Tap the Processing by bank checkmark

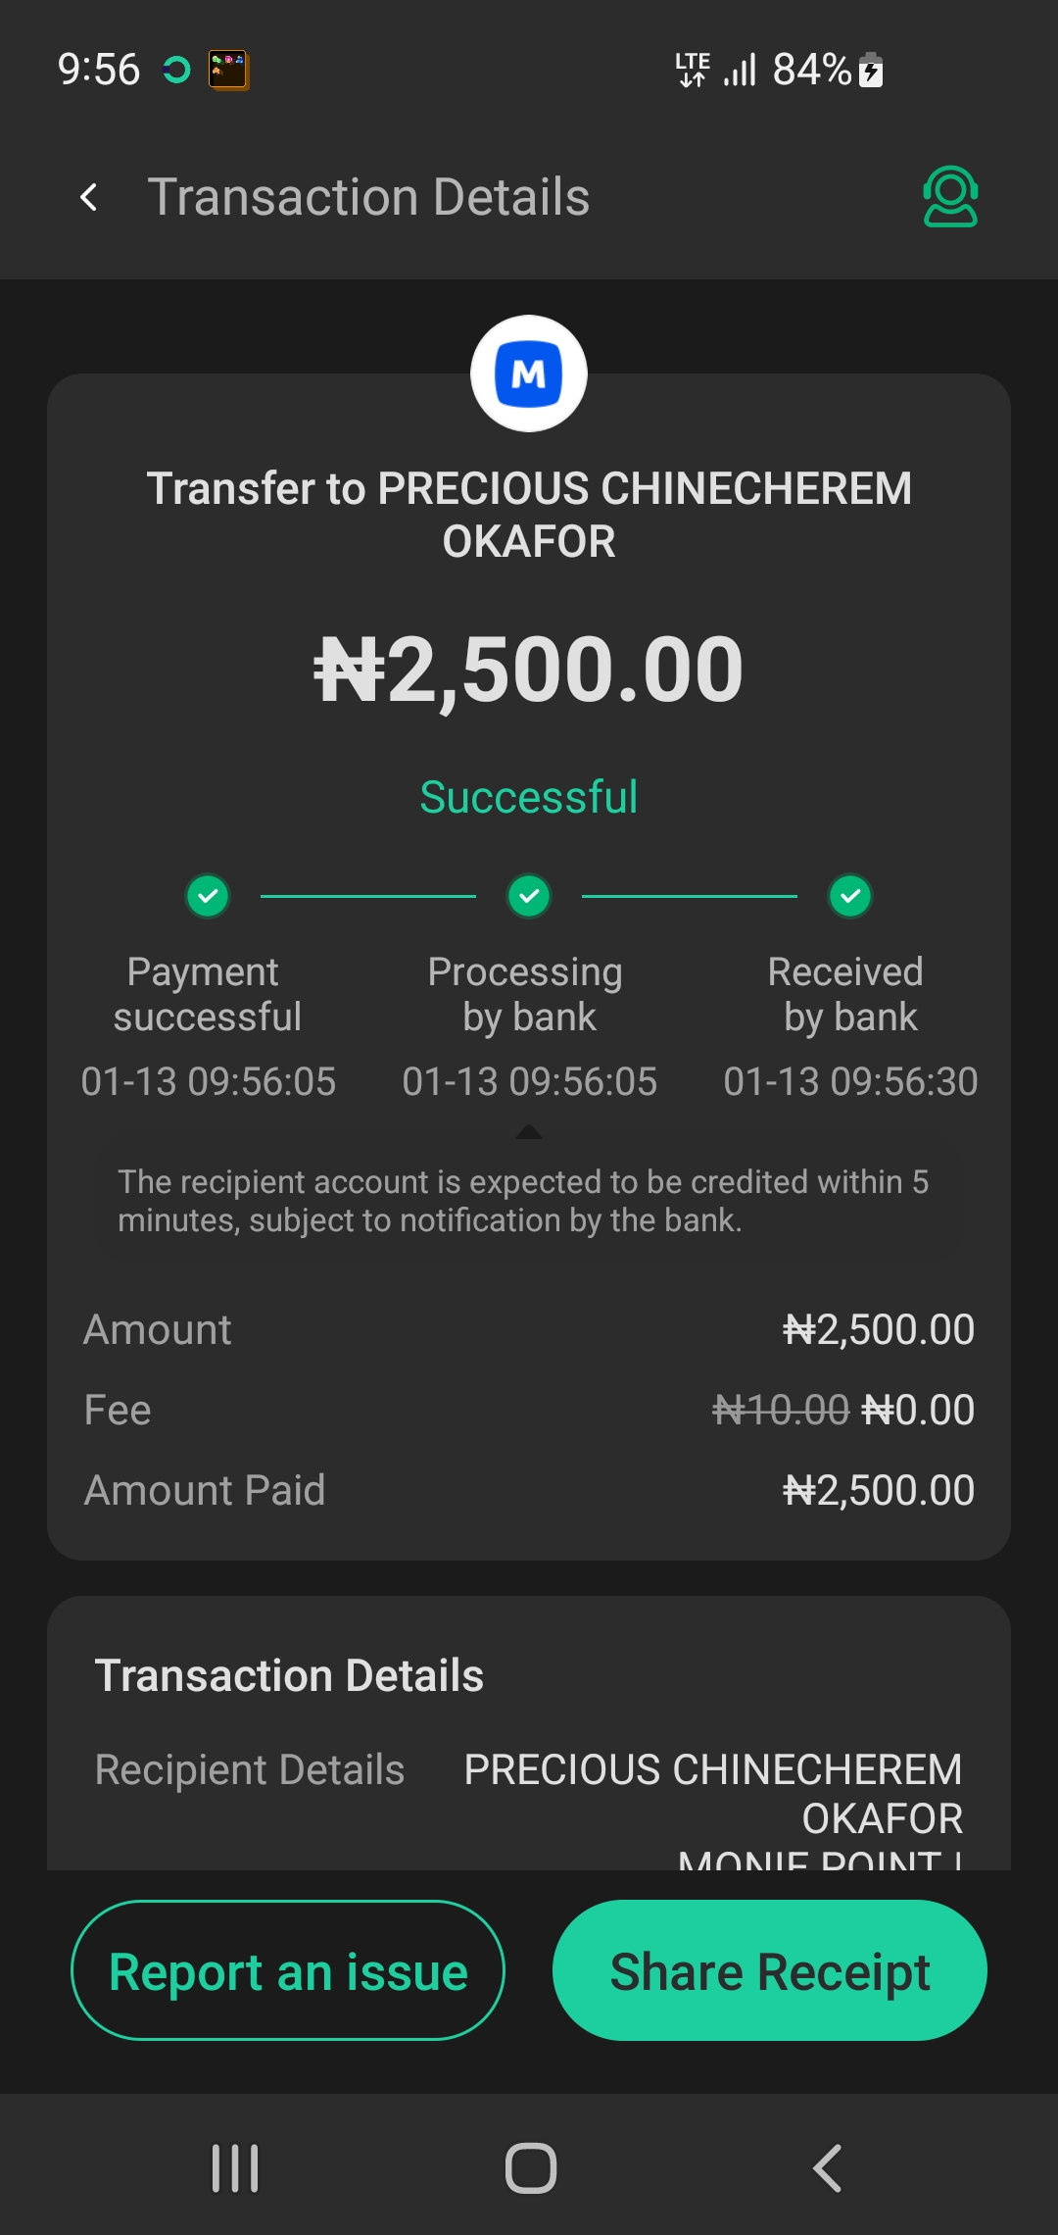tap(529, 896)
